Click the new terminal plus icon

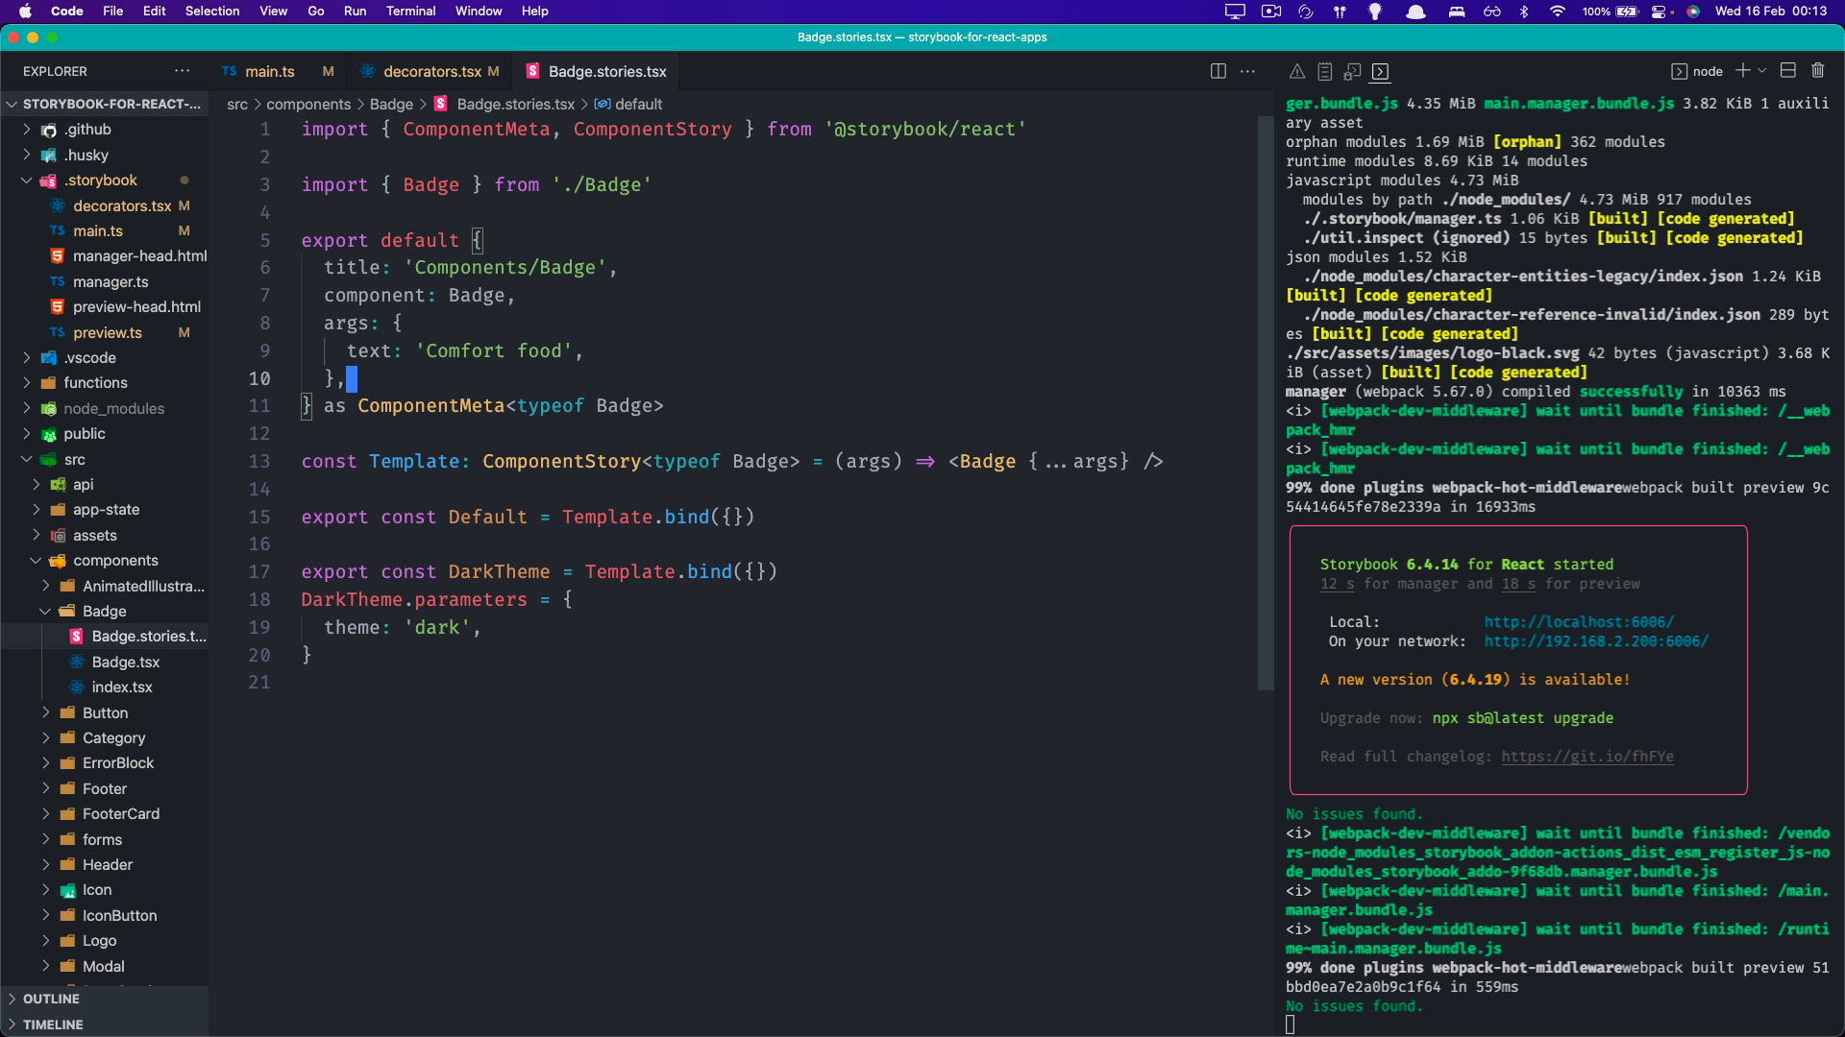(1742, 70)
